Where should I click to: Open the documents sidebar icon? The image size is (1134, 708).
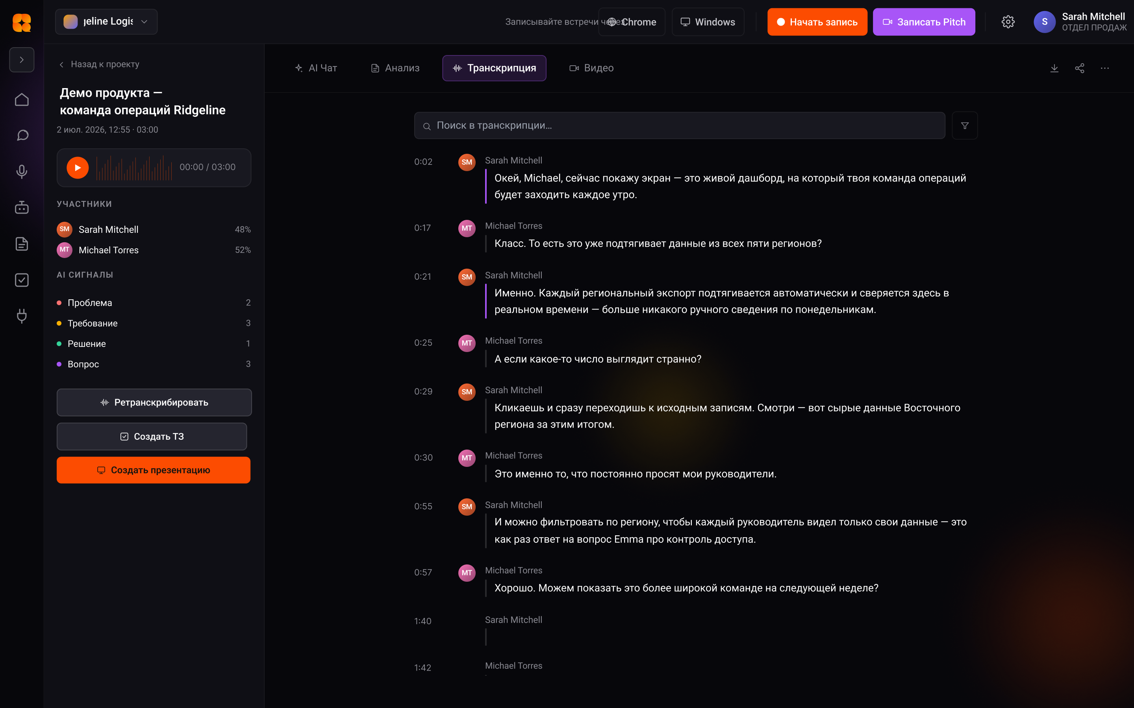pyautogui.click(x=22, y=243)
